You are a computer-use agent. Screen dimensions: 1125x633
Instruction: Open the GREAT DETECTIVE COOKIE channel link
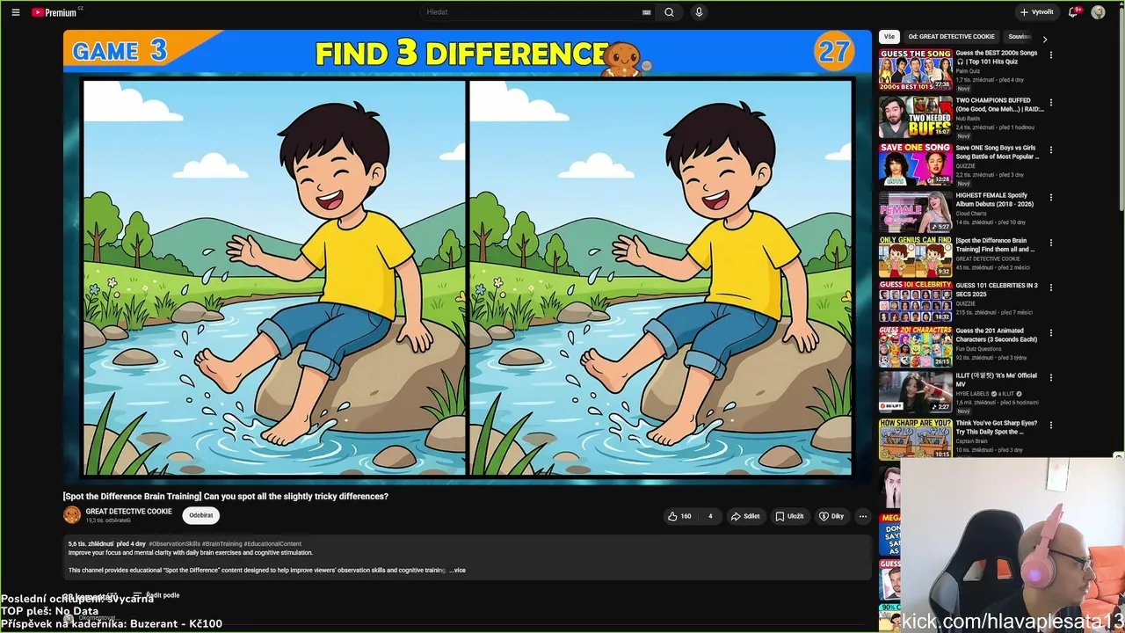[x=128, y=512]
